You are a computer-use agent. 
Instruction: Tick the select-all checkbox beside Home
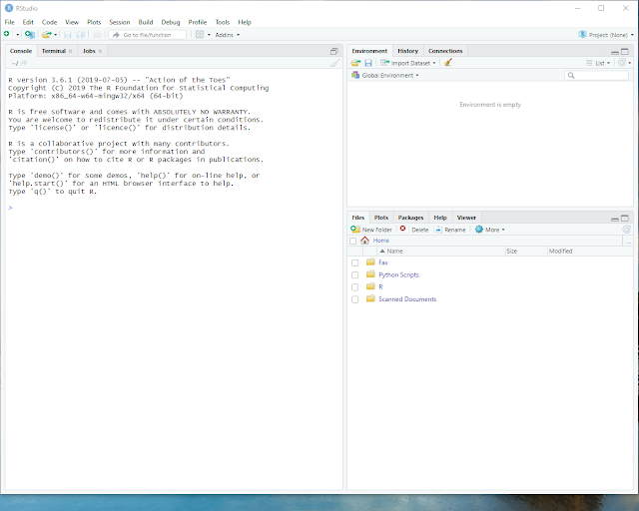pos(352,241)
